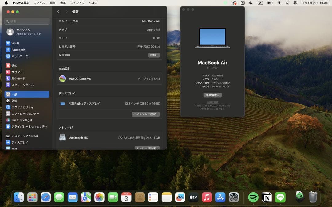The image size is (332, 207).
Task: Click the Spotlight search icon in menu bar
Action: tap(287, 3)
